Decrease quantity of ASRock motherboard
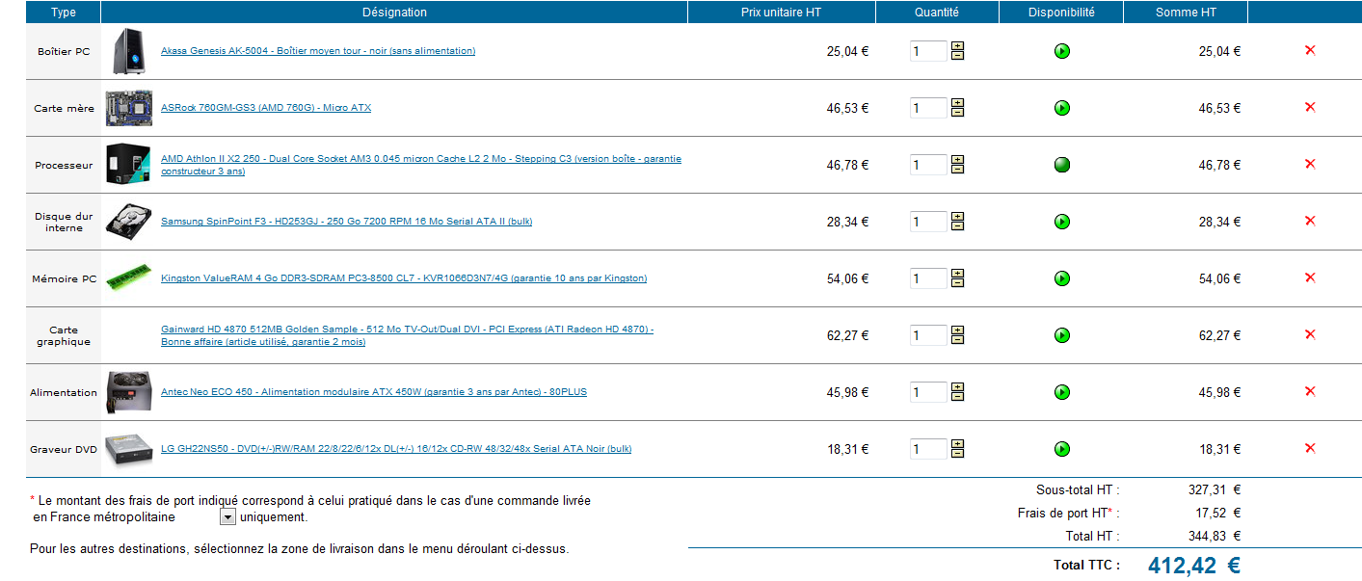 957,113
